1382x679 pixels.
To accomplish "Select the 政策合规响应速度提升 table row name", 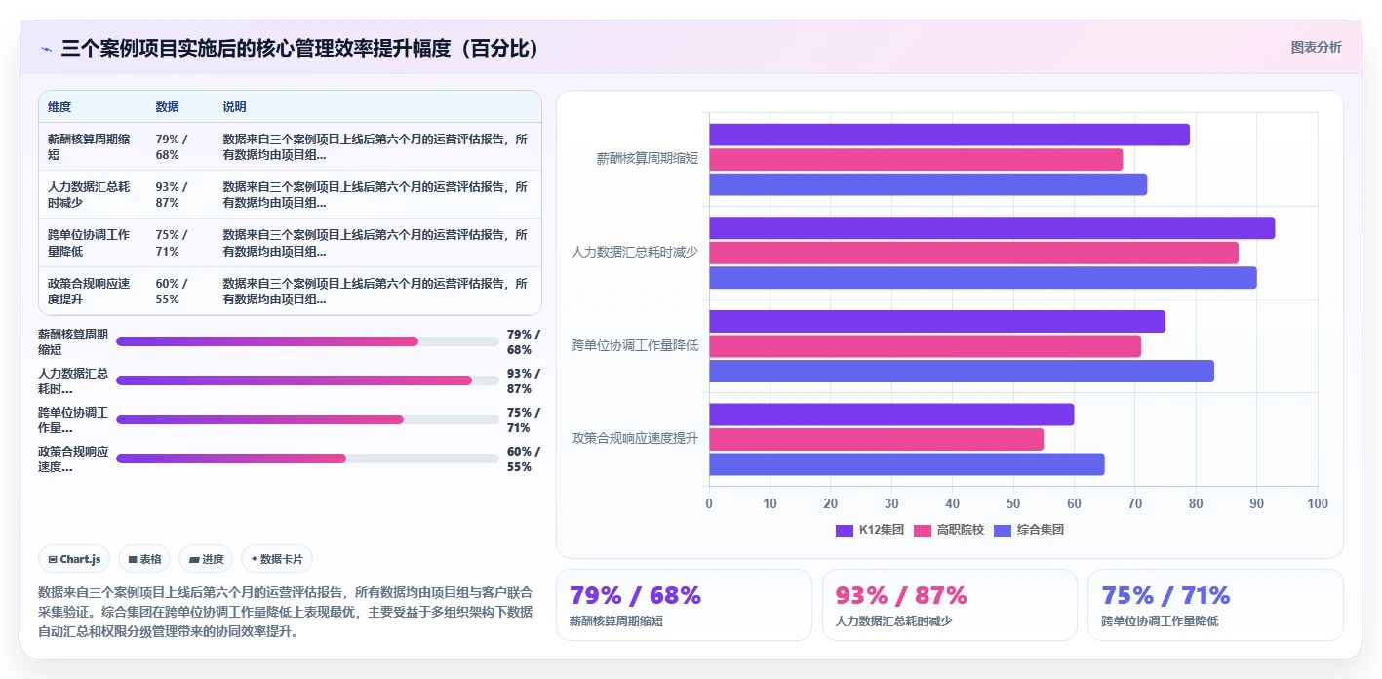I will point(89,291).
